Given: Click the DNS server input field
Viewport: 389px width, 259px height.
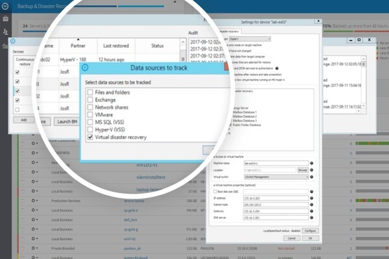Looking at the screenshot, I should click(x=276, y=218).
